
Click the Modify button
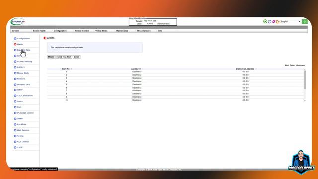click(51, 57)
